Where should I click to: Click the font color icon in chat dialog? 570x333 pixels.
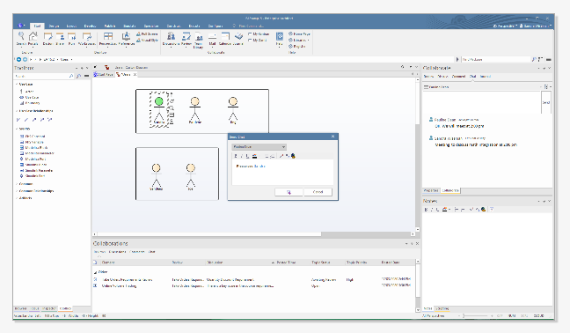point(254,156)
